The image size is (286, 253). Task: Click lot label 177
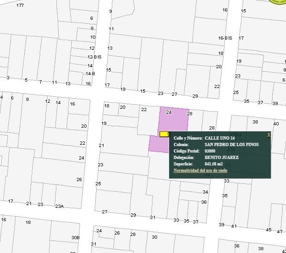[20, 6]
